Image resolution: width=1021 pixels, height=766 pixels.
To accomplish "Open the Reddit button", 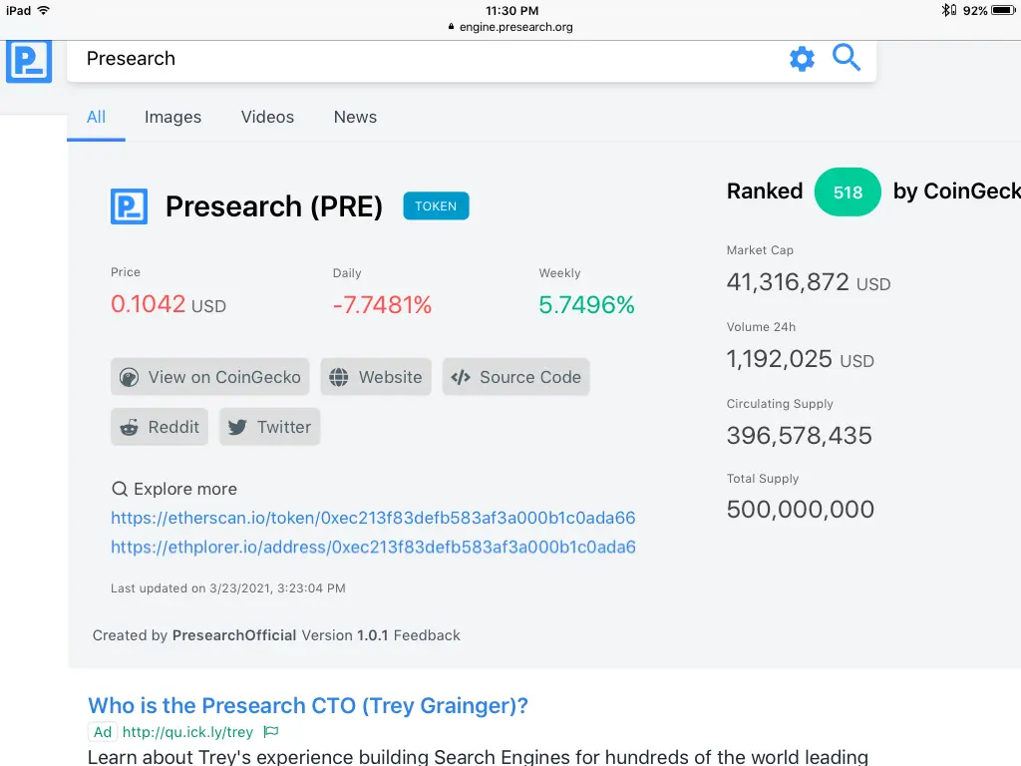I will 160,427.
